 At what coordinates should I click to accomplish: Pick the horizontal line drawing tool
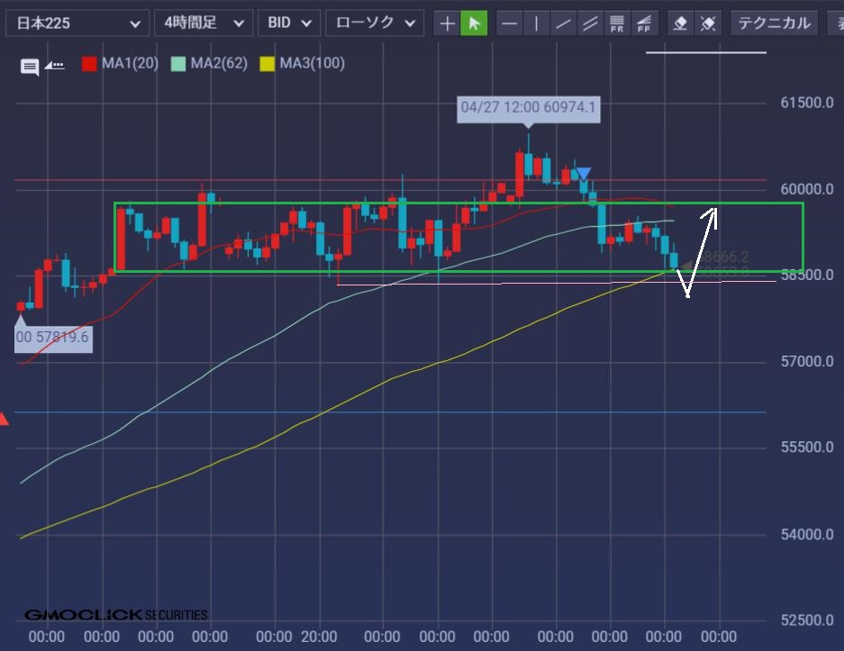(x=510, y=23)
